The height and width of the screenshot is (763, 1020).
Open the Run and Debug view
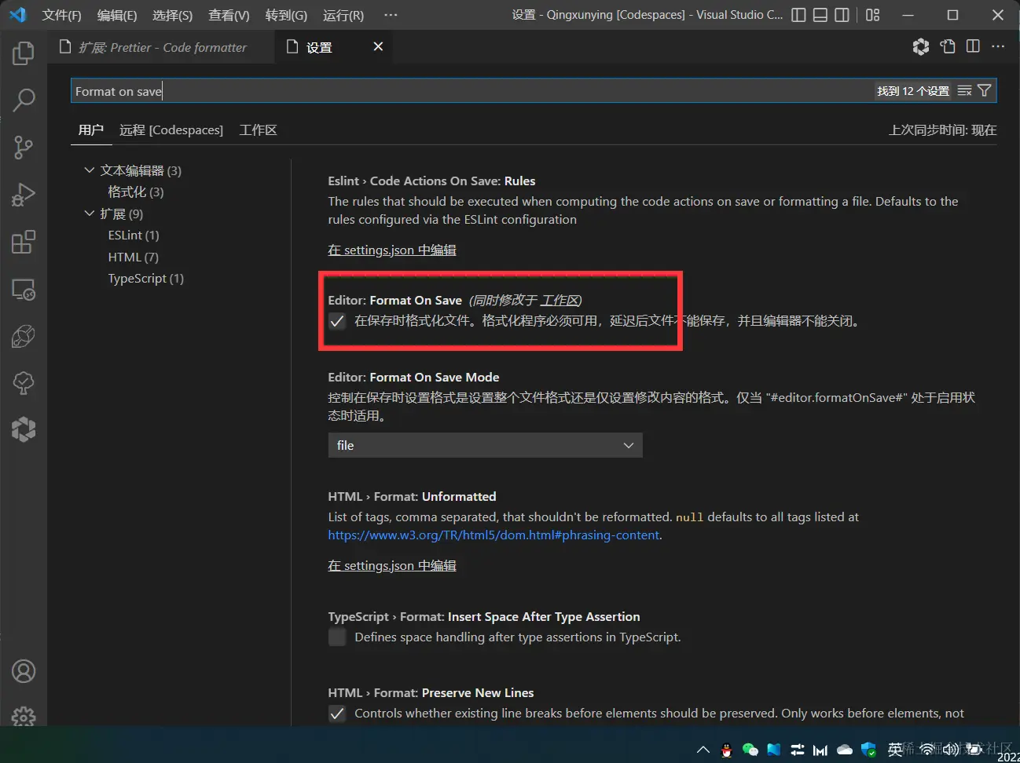[x=24, y=194]
